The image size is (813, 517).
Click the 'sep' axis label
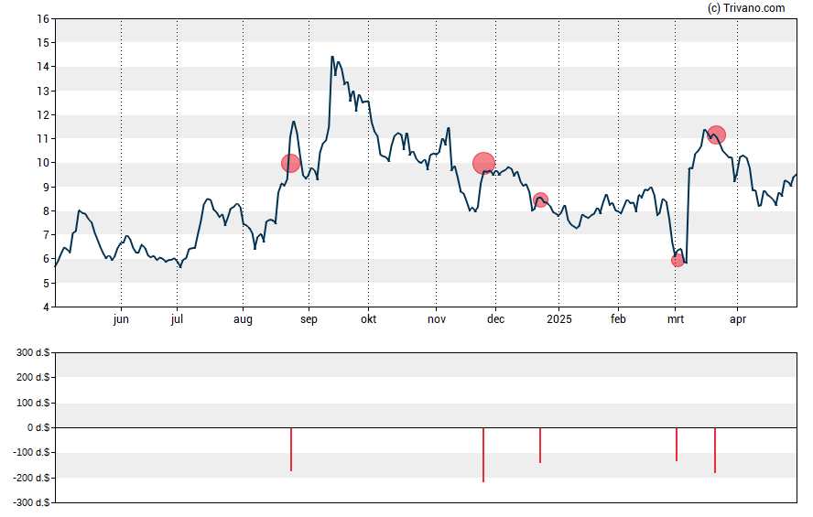(309, 319)
